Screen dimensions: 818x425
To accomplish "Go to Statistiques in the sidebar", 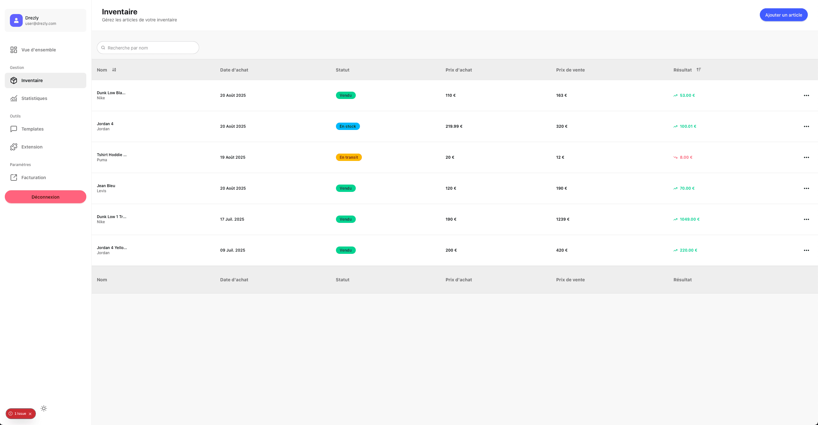I will click(34, 98).
